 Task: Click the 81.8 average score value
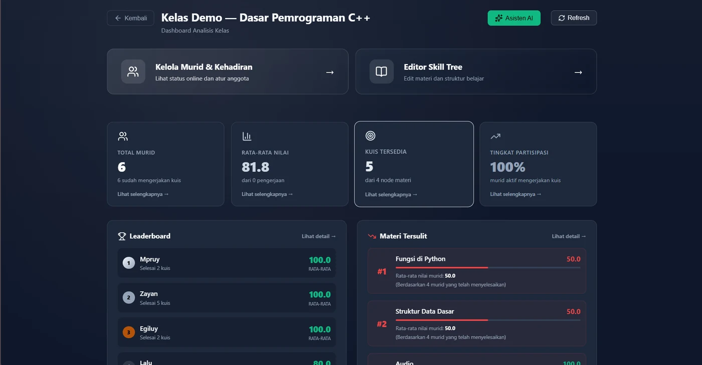[255, 167]
